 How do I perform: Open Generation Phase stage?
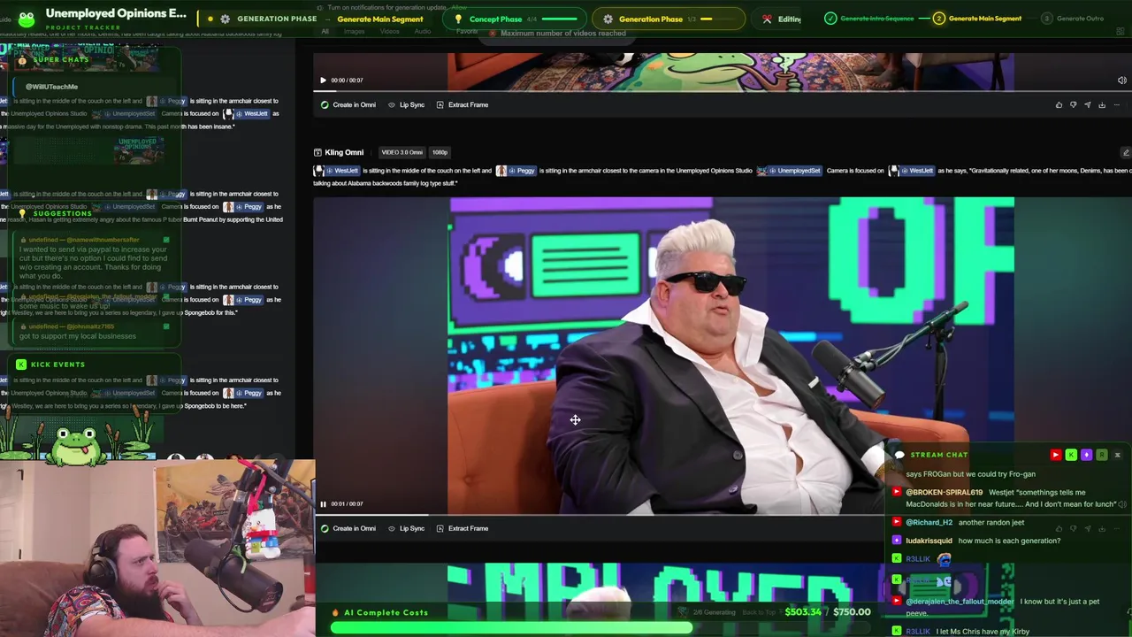click(x=669, y=19)
